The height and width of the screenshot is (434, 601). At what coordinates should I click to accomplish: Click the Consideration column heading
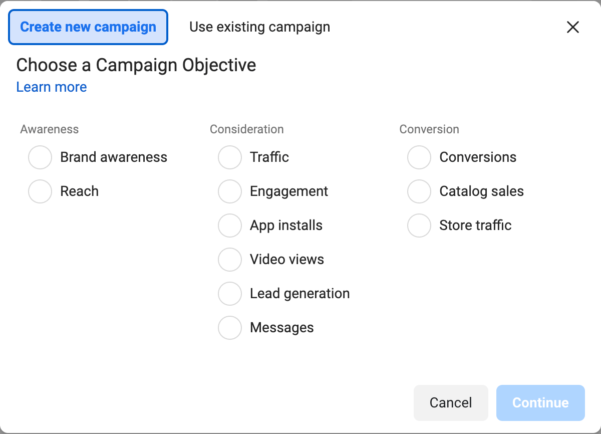[x=247, y=129]
